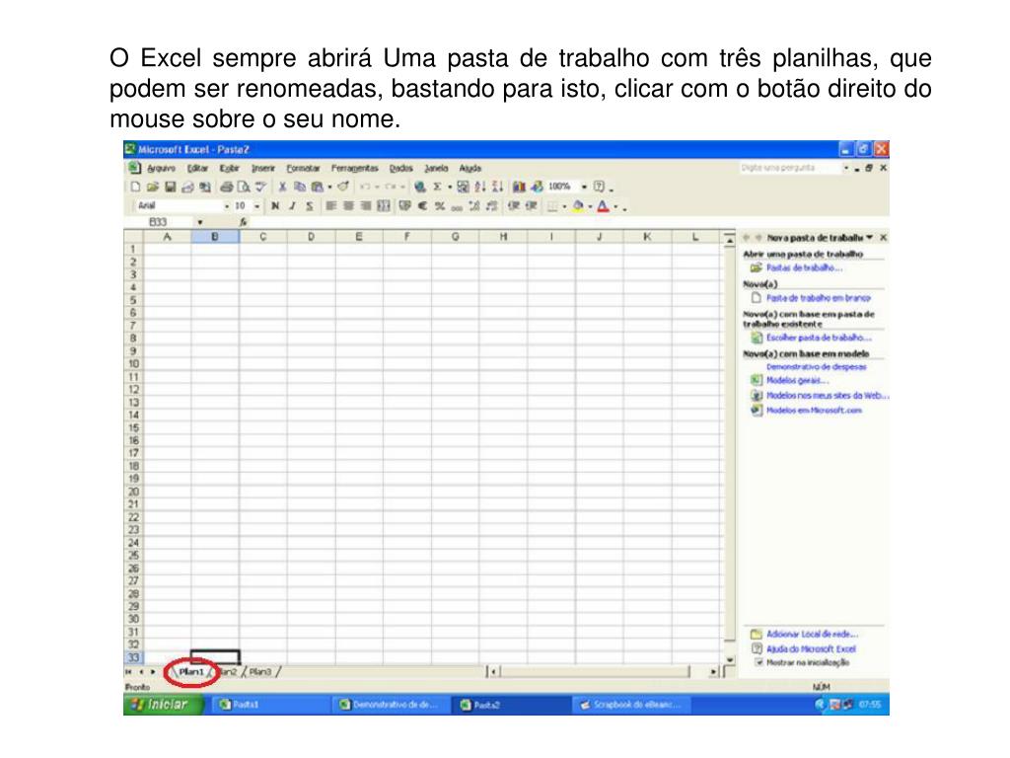This screenshot has width=1010, height=758.
Task: Toggle Align Right alignment
Action: [x=366, y=205]
